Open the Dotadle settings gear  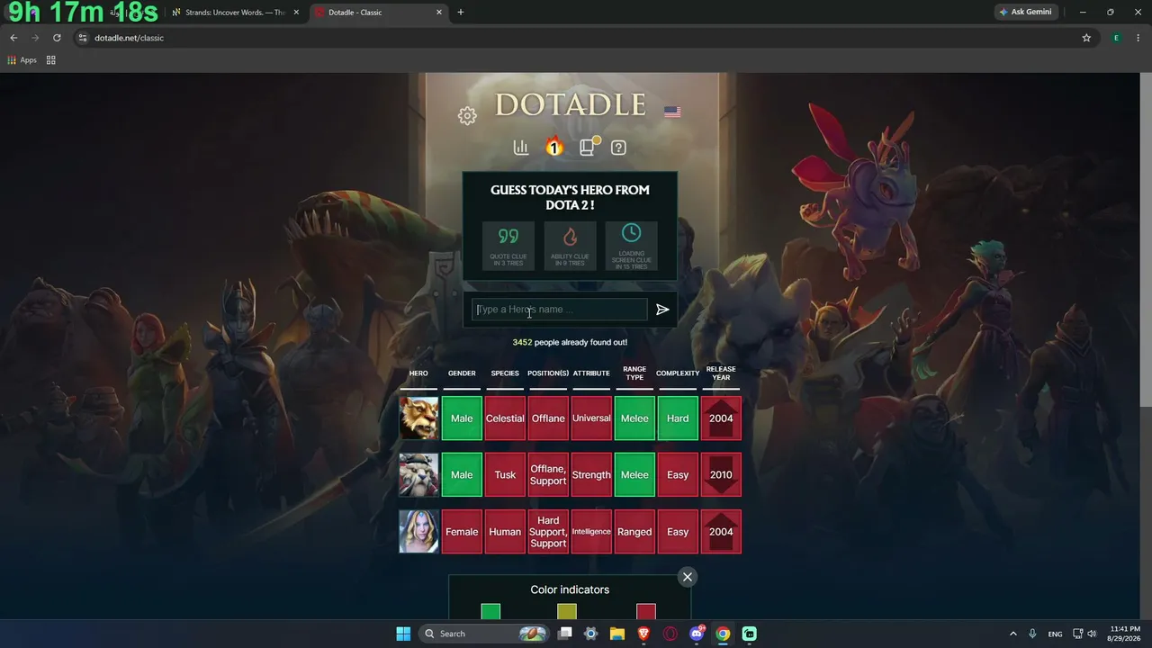click(467, 116)
